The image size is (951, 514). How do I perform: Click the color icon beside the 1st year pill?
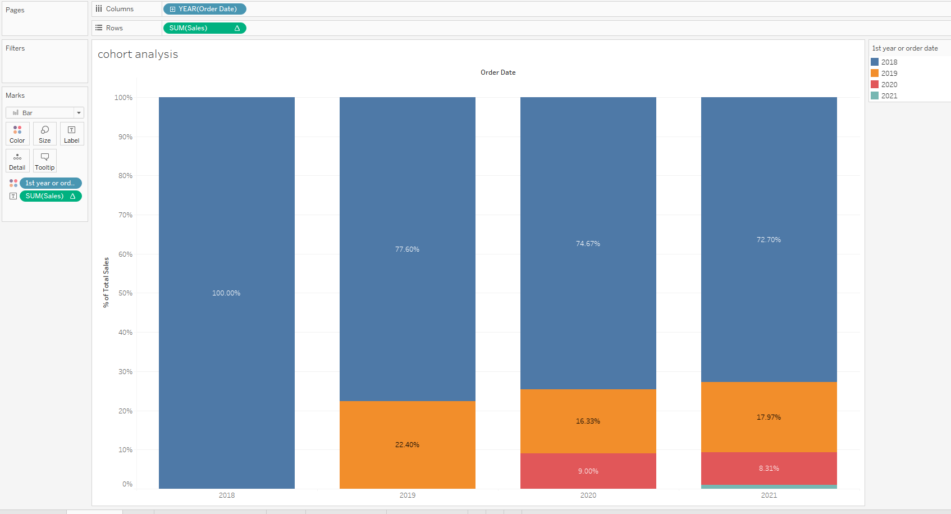pyautogui.click(x=13, y=183)
